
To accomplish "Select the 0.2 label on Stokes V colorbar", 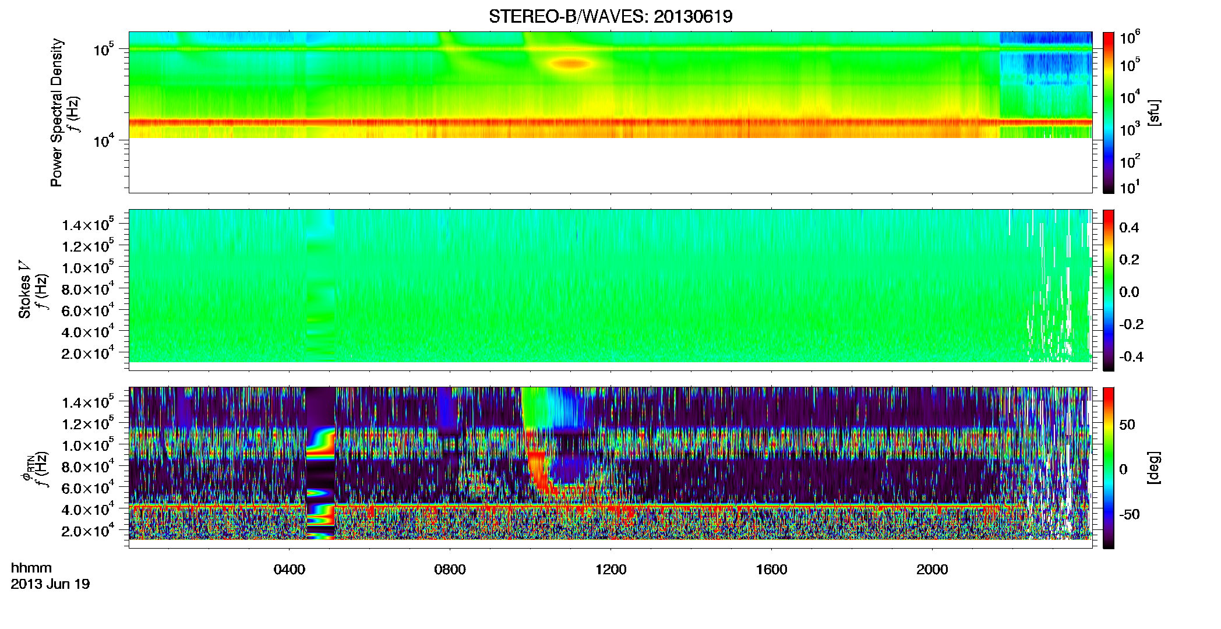I will pos(1129,260).
